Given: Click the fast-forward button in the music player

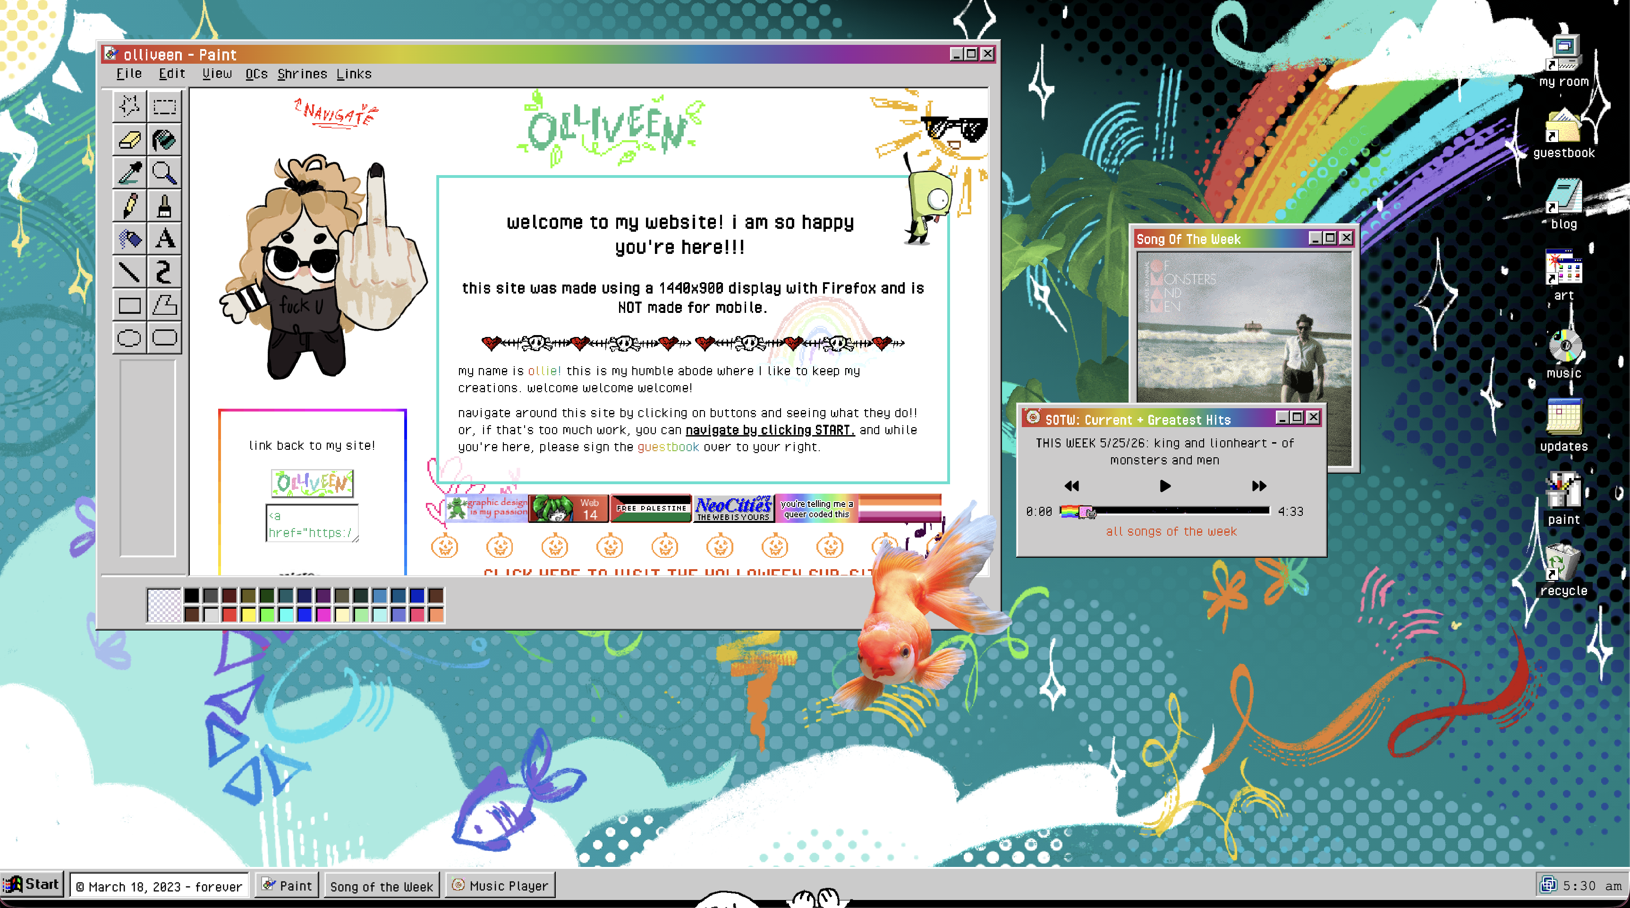Looking at the screenshot, I should [x=1258, y=486].
